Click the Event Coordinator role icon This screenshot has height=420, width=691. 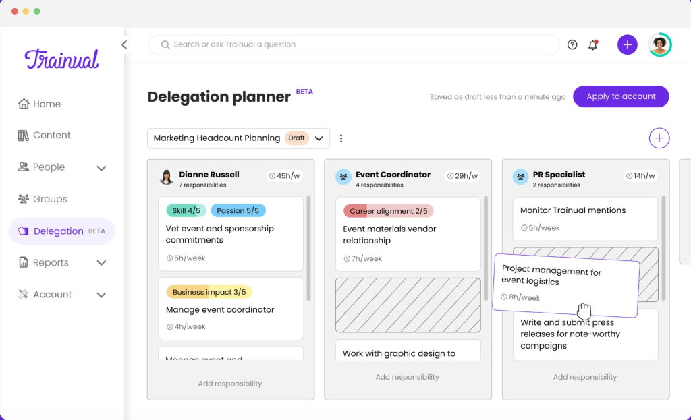343,177
